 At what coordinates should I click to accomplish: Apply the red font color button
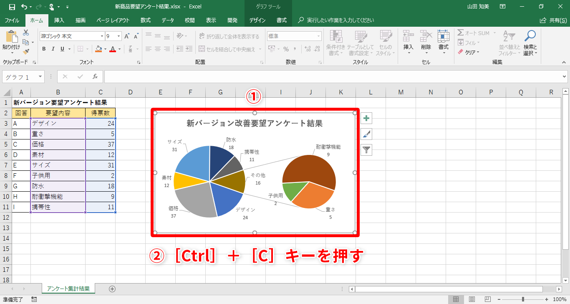[113, 49]
